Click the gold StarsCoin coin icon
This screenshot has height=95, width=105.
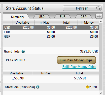[87, 87]
